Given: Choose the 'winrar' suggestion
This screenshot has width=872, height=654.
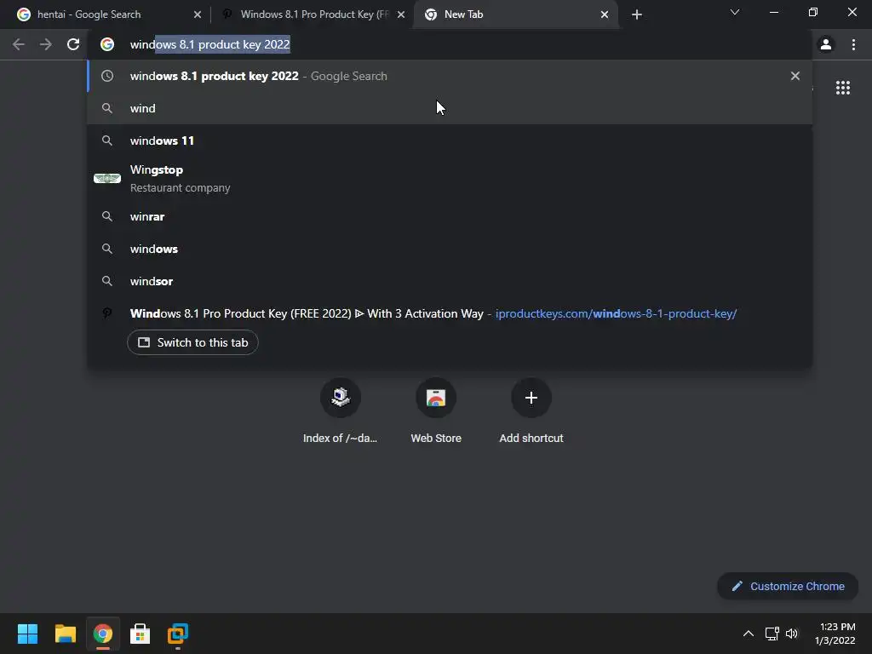Looking at the screenshot, I should 450,216.
